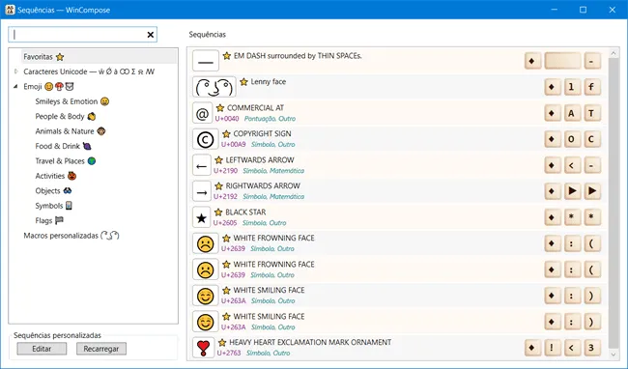Select the black star character preview
The height and width of the screenshot is (369, 628).
[x=202, y=218]
